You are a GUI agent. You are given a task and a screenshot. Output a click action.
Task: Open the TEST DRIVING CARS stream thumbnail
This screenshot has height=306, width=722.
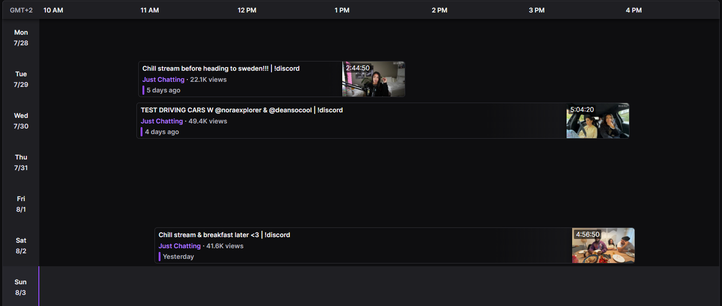tap(598, 121)
